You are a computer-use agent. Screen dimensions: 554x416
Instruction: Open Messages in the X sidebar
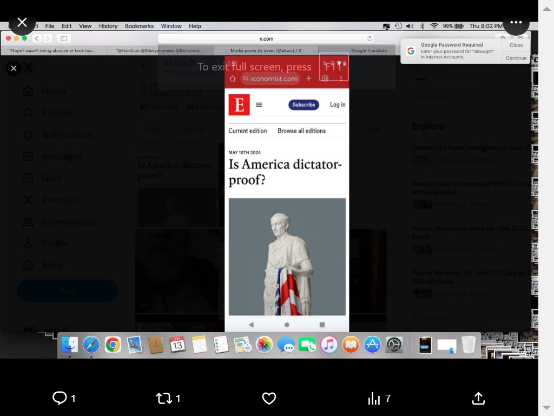point(52,157)
